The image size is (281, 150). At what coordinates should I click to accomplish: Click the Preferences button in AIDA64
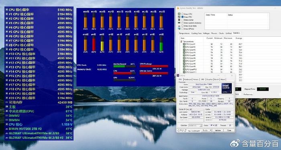[x=248, y=95]
